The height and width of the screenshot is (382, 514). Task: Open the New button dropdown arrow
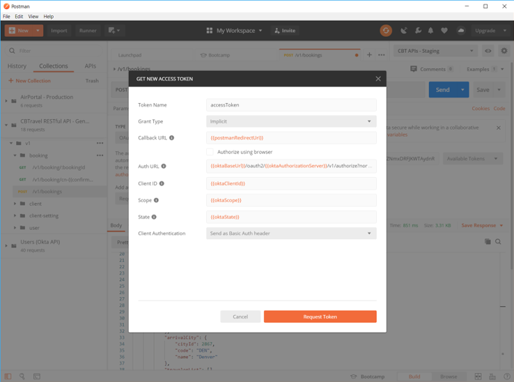(x=38, y=31)
